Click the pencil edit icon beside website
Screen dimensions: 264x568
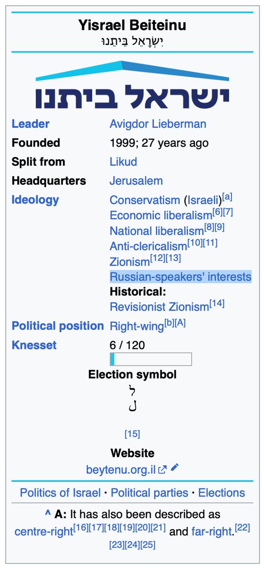175,468
